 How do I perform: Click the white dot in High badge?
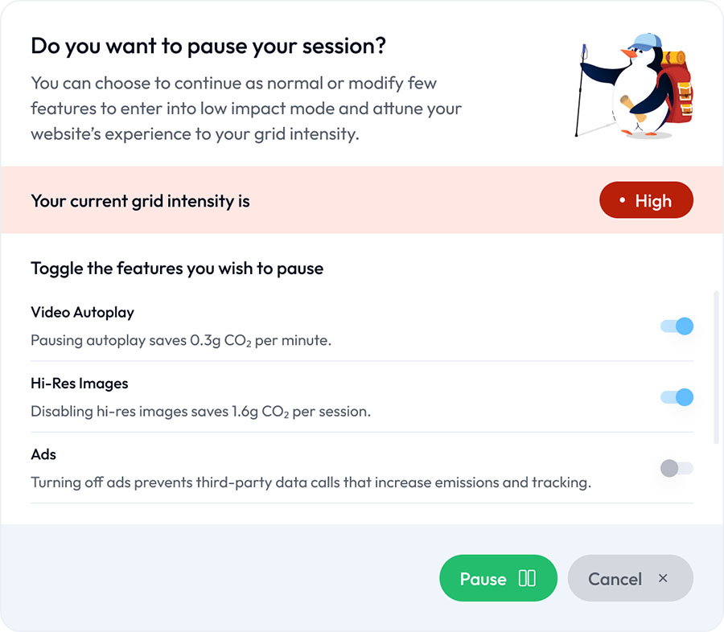622,200
